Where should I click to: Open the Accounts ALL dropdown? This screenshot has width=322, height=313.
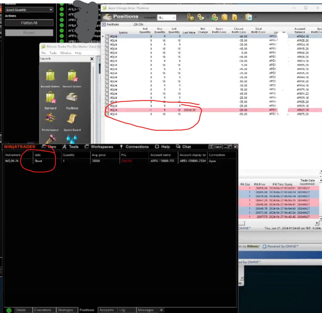pos(167,17)
